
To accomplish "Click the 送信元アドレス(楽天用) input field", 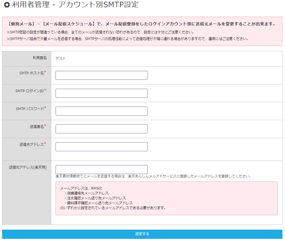I will pyautogui.click(x=101, y=169).
